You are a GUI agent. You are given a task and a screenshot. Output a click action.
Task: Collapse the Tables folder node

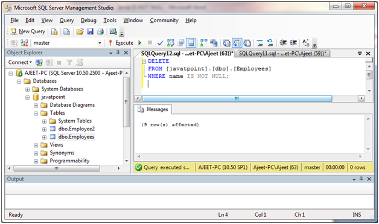[36, 114]
